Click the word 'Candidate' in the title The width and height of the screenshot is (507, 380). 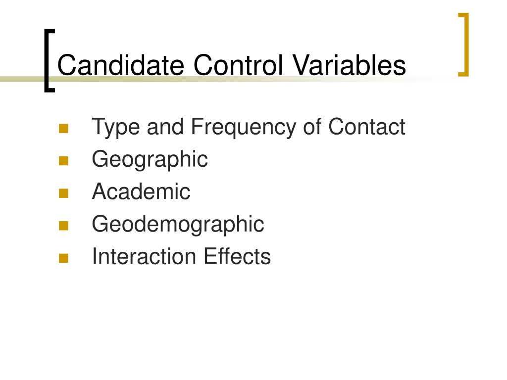point(121,65)
